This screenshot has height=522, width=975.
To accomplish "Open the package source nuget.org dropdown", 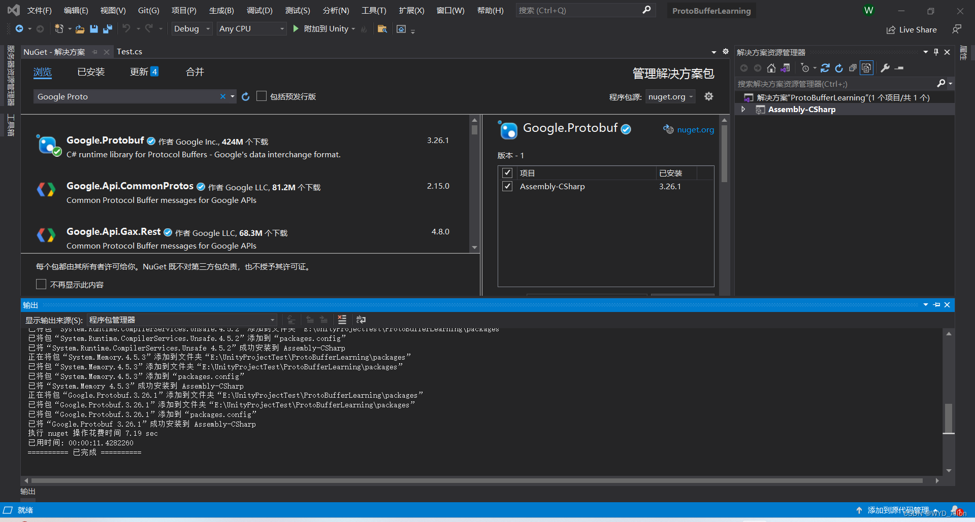I will tap(670, 96).
